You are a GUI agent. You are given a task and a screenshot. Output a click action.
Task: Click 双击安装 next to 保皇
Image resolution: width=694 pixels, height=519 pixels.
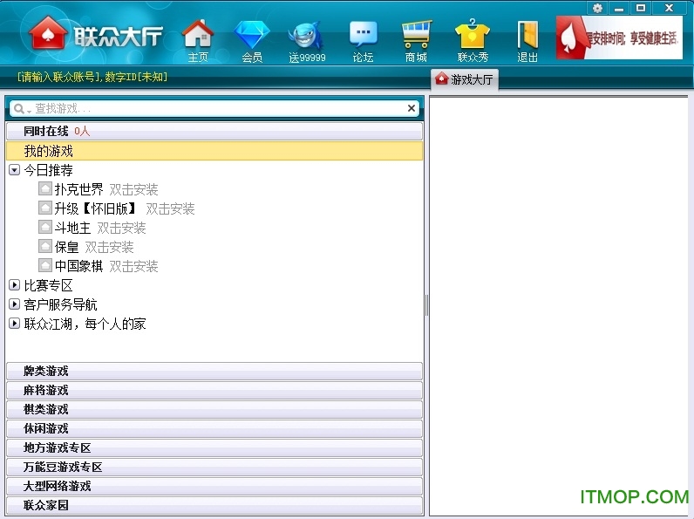pos(109,247)
